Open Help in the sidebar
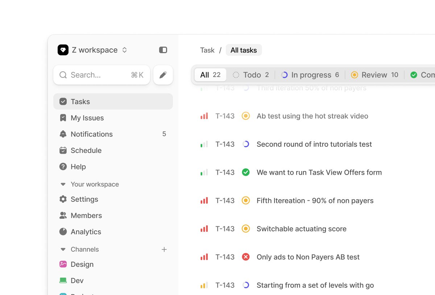 (113, 167)
